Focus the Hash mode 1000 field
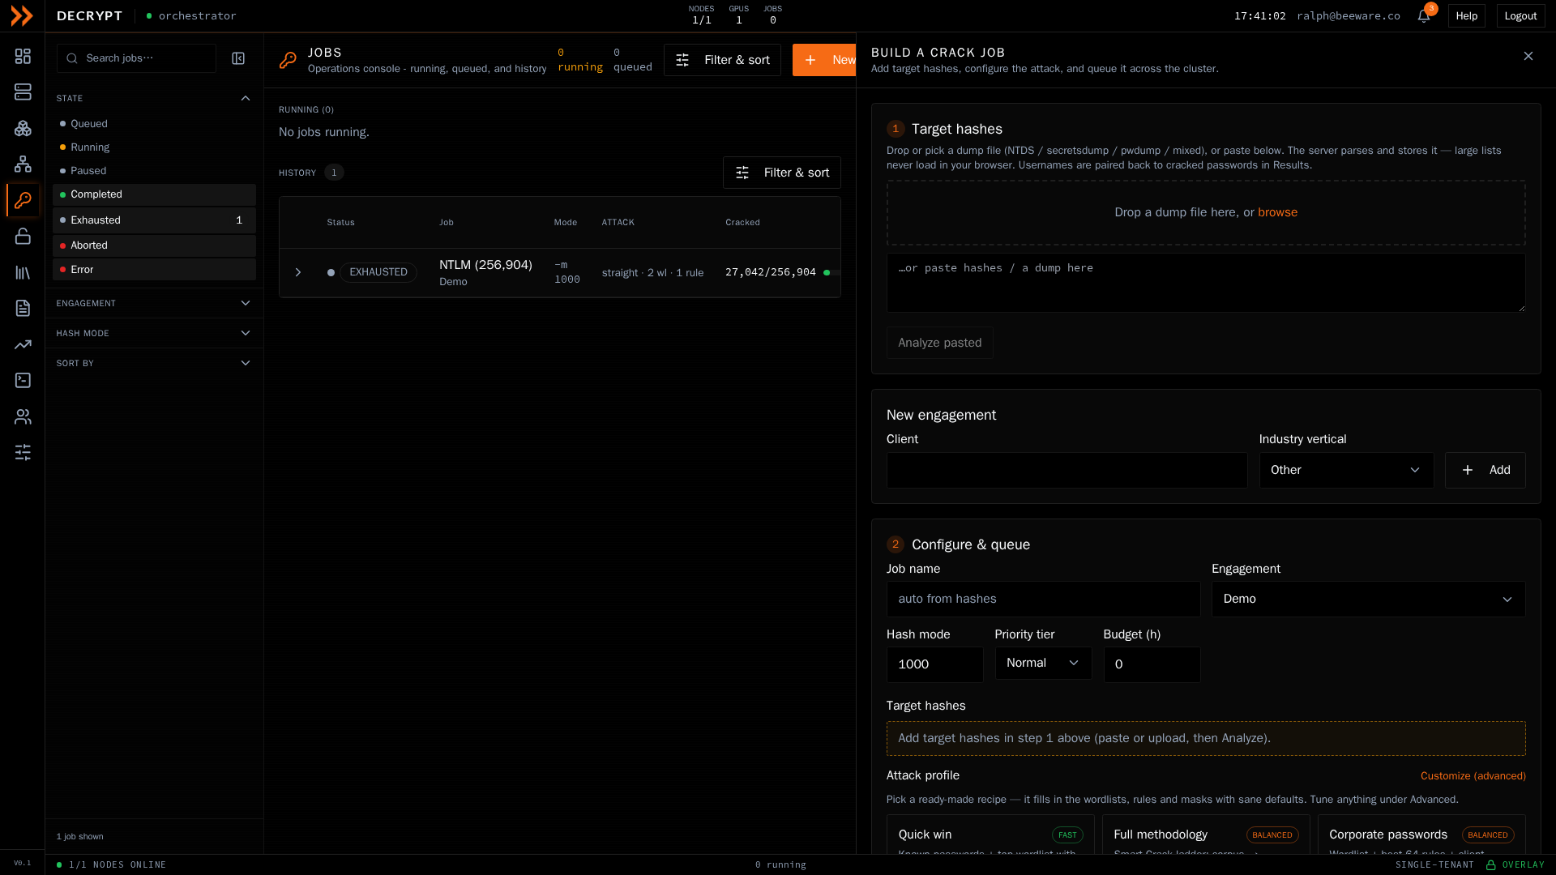Viewport: 1556px width, 875px height. click(x=934, y=664)
